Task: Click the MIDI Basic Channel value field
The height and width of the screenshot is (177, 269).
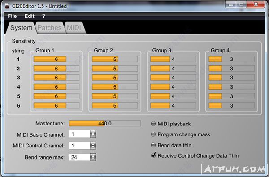Action: tap(79, 134)
